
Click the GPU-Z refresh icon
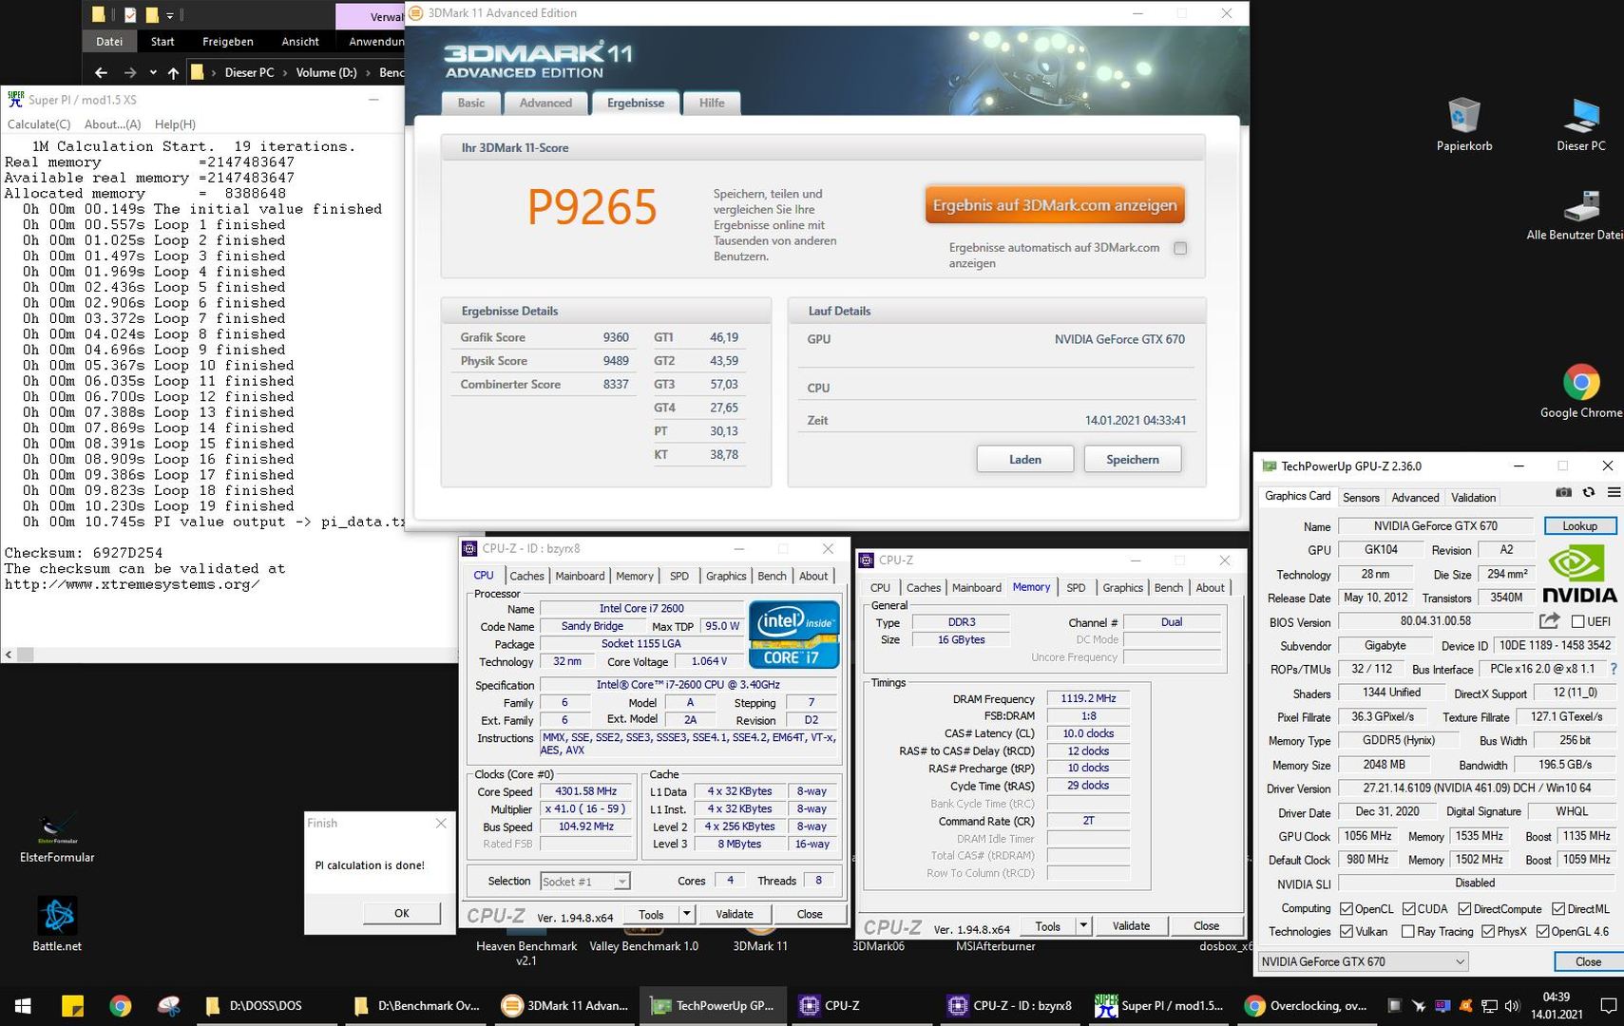pyautogui.click(x=1589, y=492)
